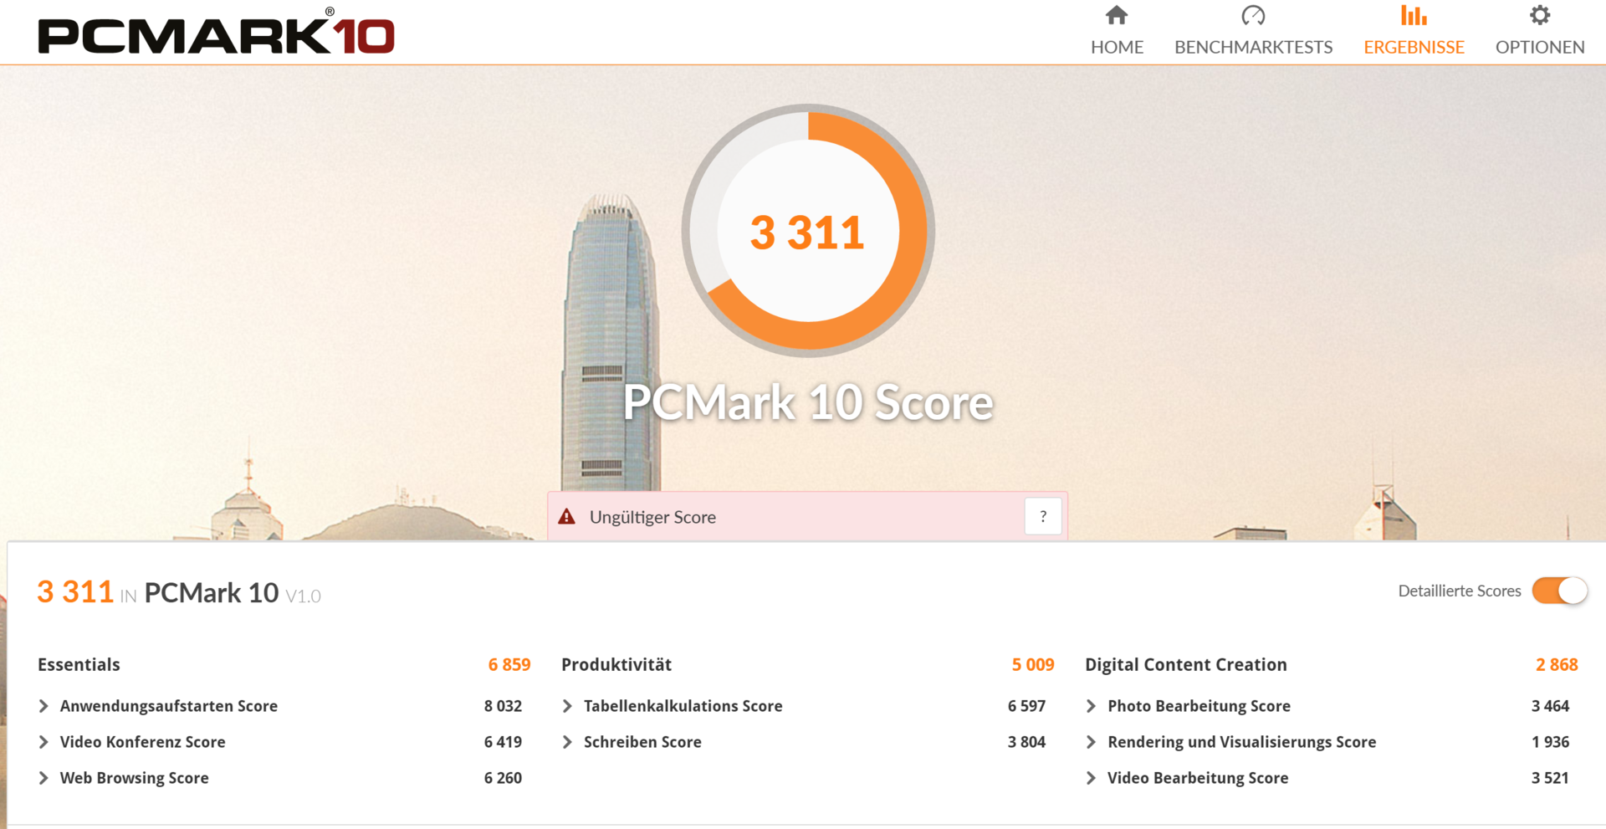Expand the Video Bearbeitung Score row
This screenshot has height=829, width=1606.
(1091, 778)
